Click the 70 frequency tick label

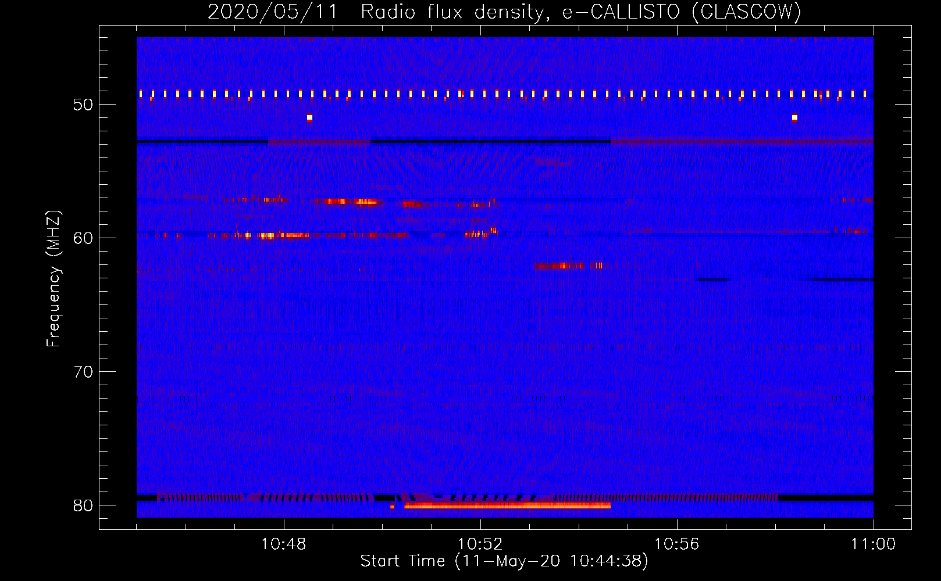(83, 372)
